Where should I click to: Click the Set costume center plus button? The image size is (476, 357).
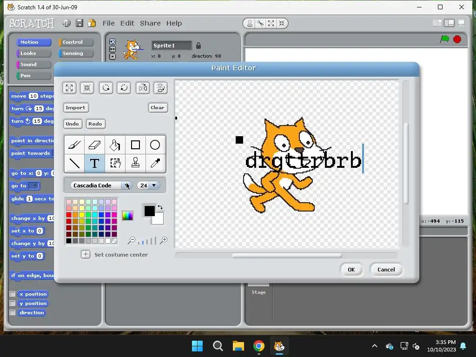(x=86, y=254)
